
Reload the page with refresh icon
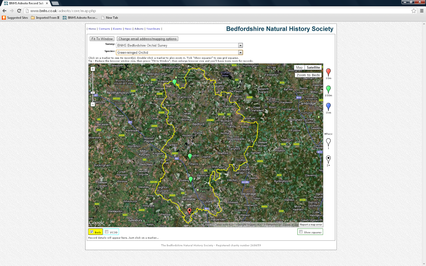tap(19, 11)
